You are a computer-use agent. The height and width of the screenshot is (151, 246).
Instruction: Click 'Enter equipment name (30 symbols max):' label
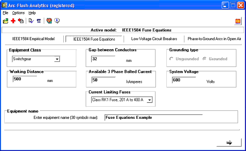coord(66,118)
